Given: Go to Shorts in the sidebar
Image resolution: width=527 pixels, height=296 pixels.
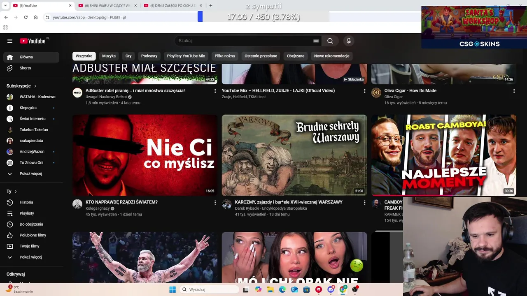Looking at the screenshot, I should click(31, 68).
